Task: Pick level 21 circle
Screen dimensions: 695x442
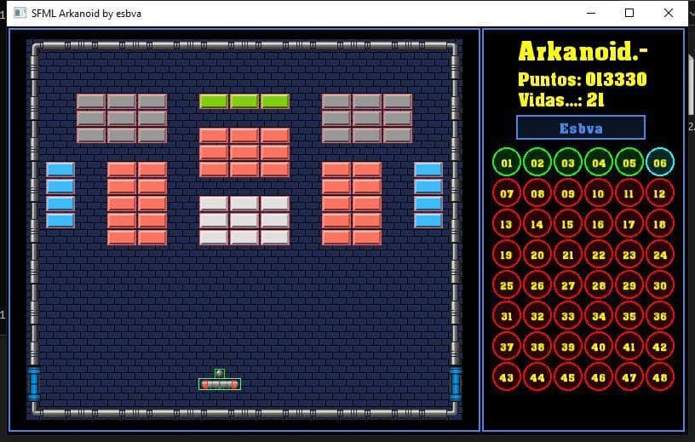Action: (x=568, y=255)
